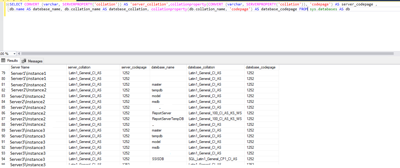Click the tempdb cell in row 90

[x=168, y=136]
